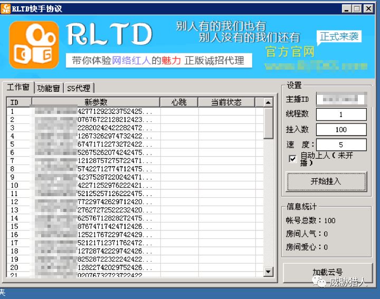This screenshot has width=380, height=299.
Task: Click the 心跳 column header
Action: point(179,102)
